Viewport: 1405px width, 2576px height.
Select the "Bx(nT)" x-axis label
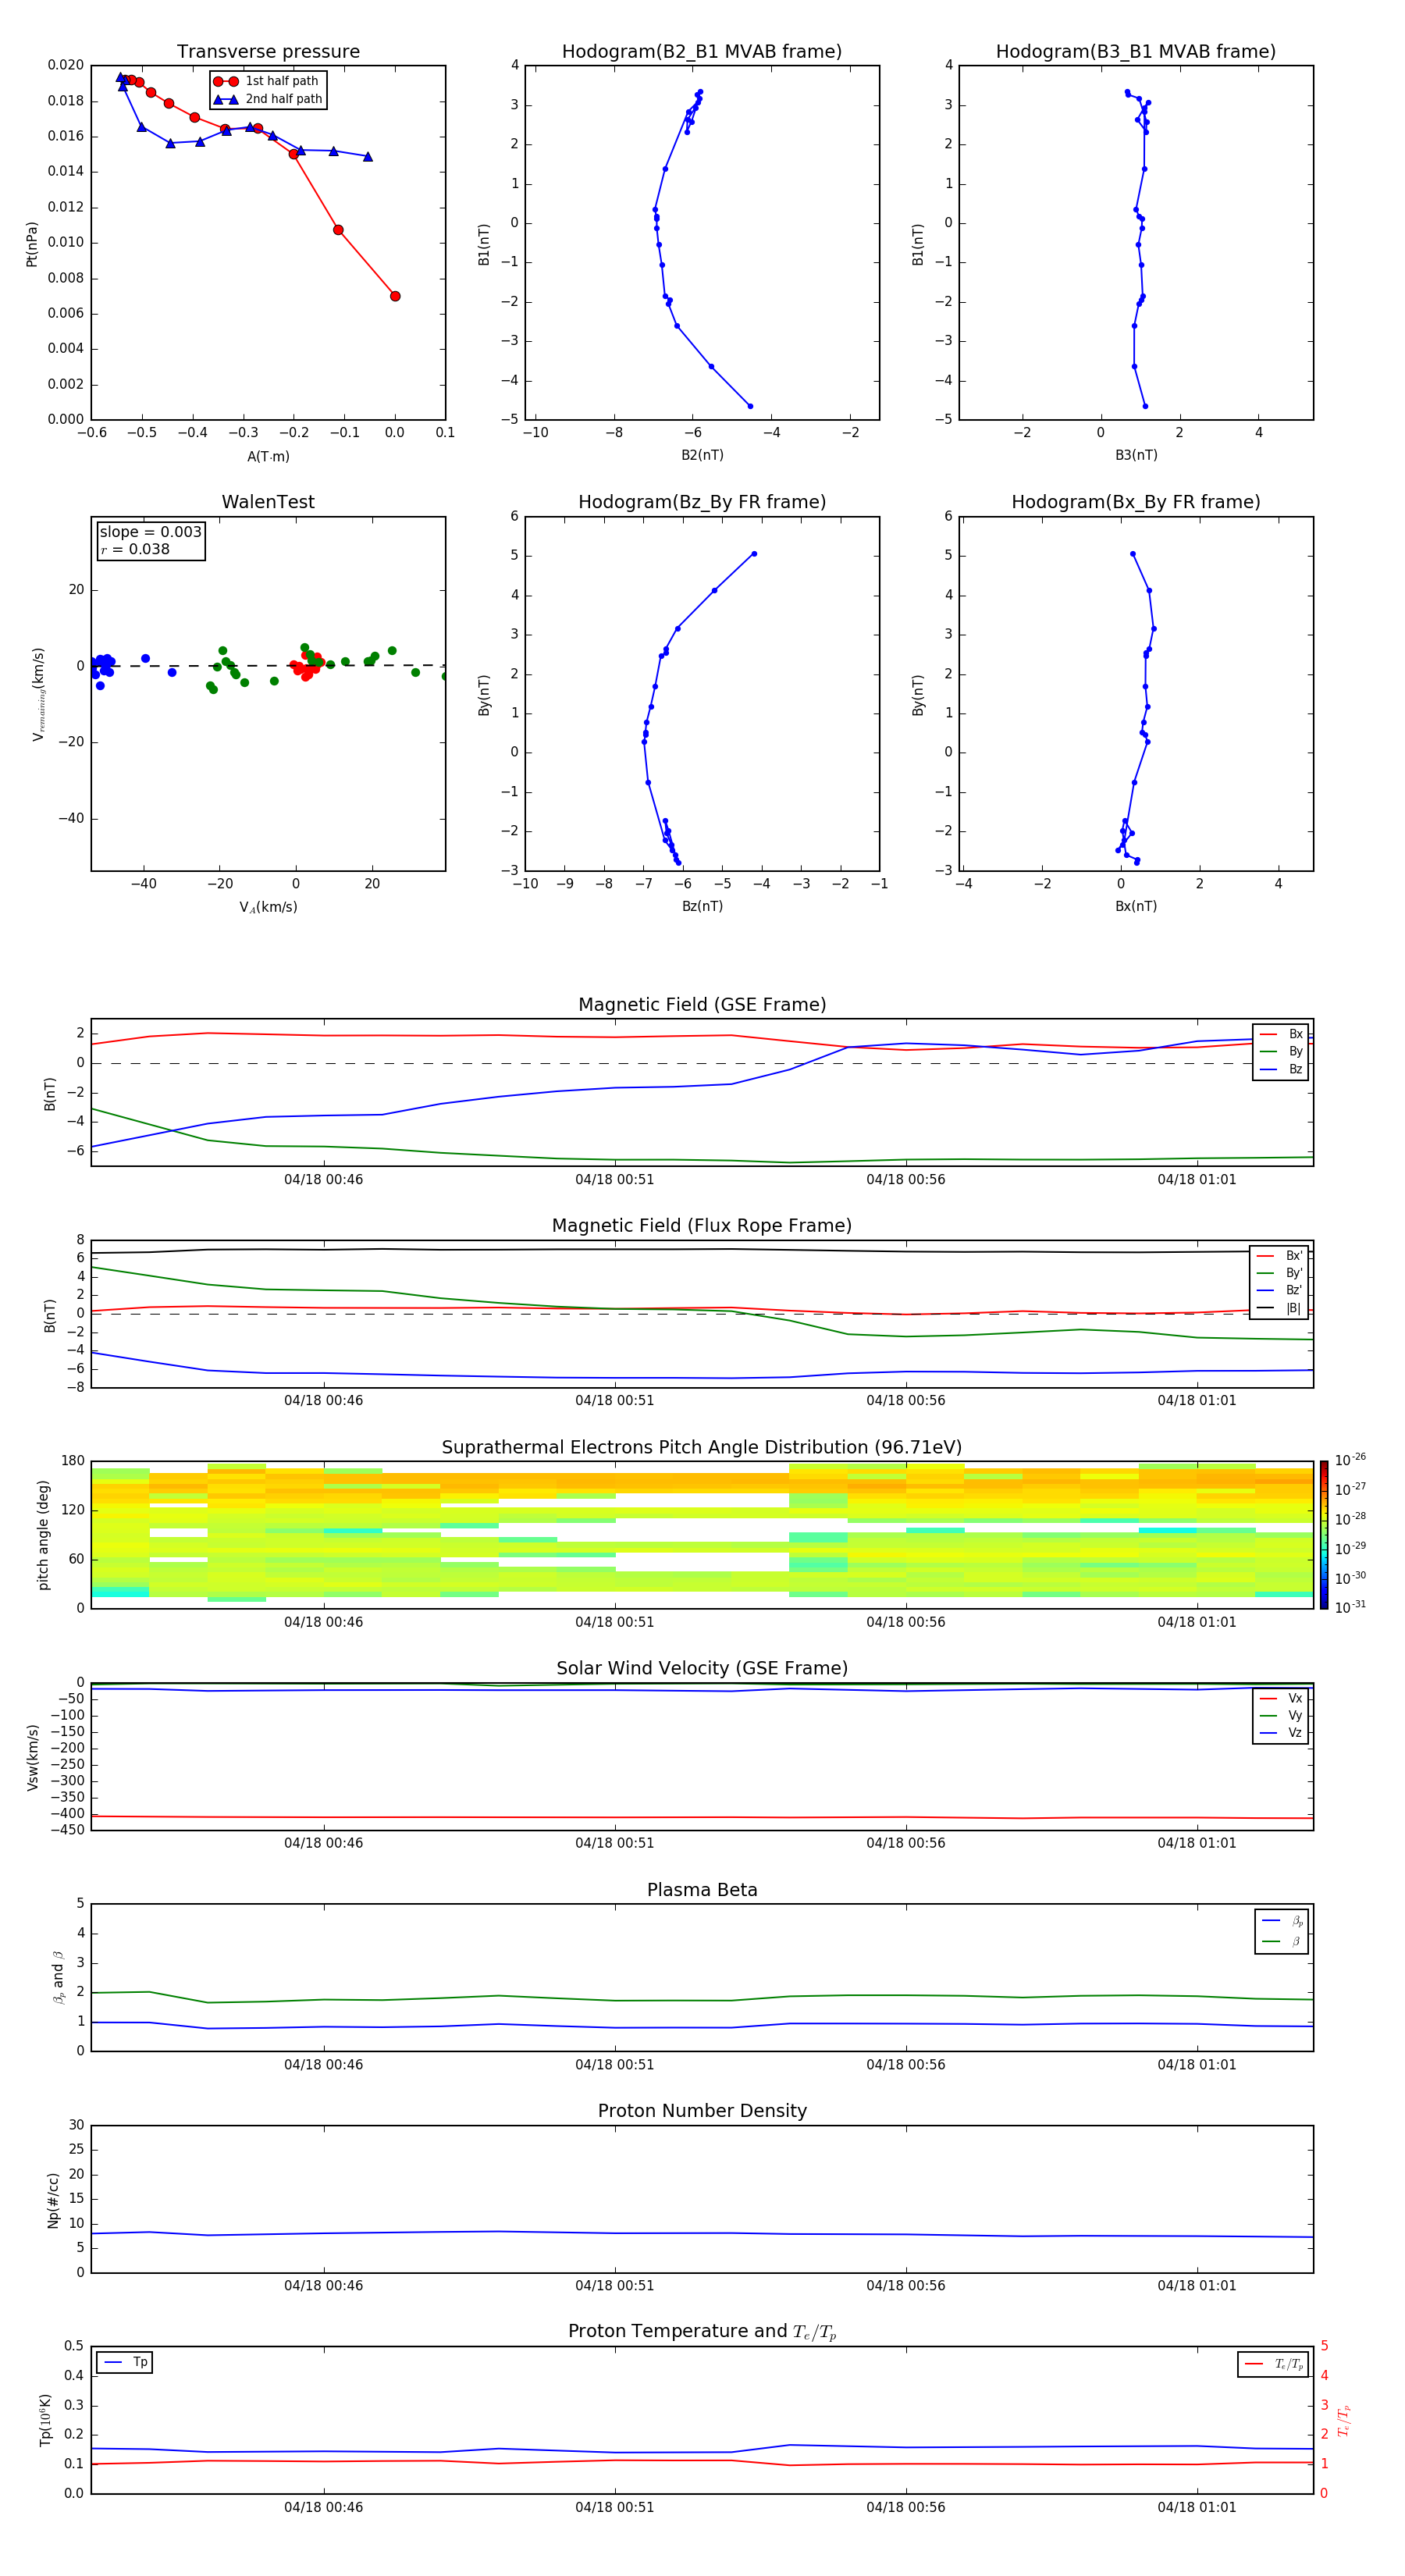point(1136,906)
